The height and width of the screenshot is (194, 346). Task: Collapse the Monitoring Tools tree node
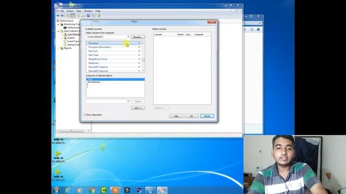[x=58, y=24]
